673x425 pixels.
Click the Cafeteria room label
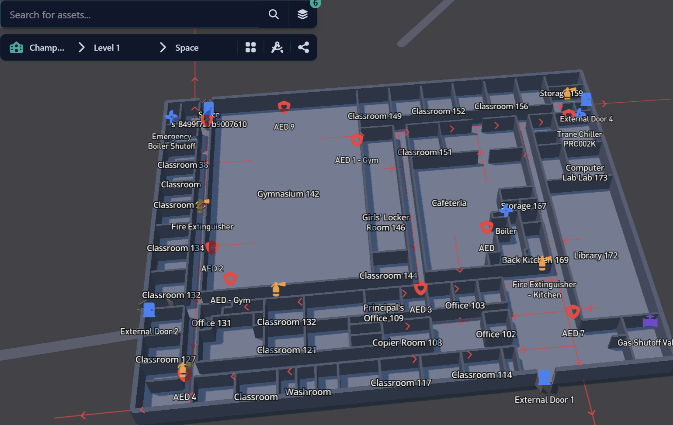click(449, 203)
